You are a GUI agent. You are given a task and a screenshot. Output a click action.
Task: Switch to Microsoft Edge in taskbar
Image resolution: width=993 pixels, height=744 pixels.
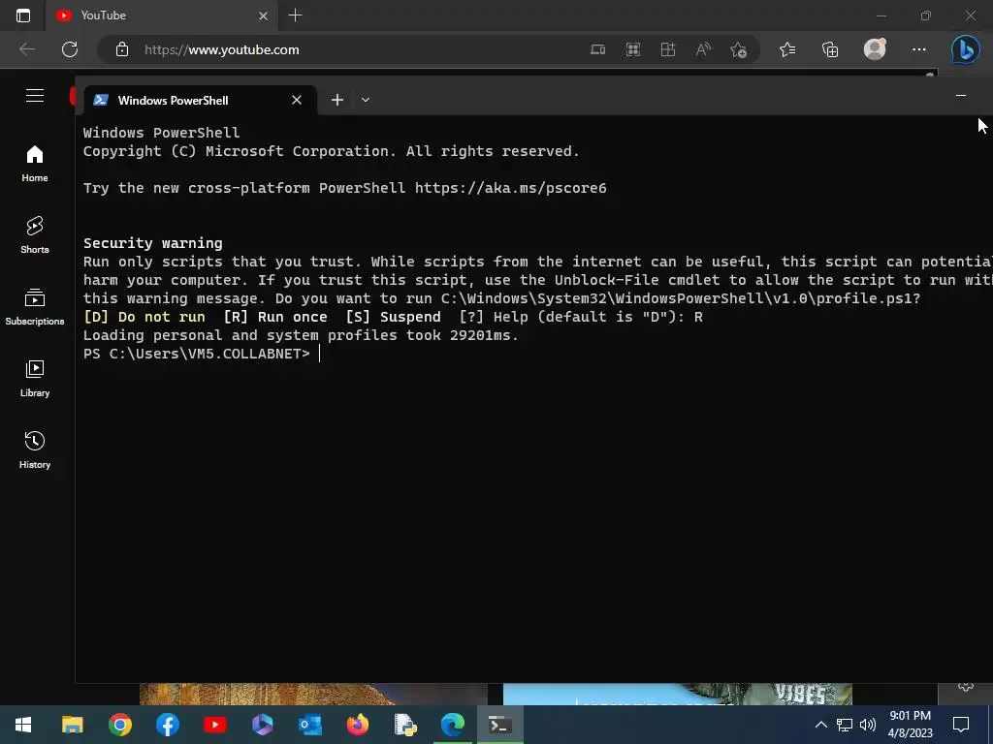[x=452, y=725]
